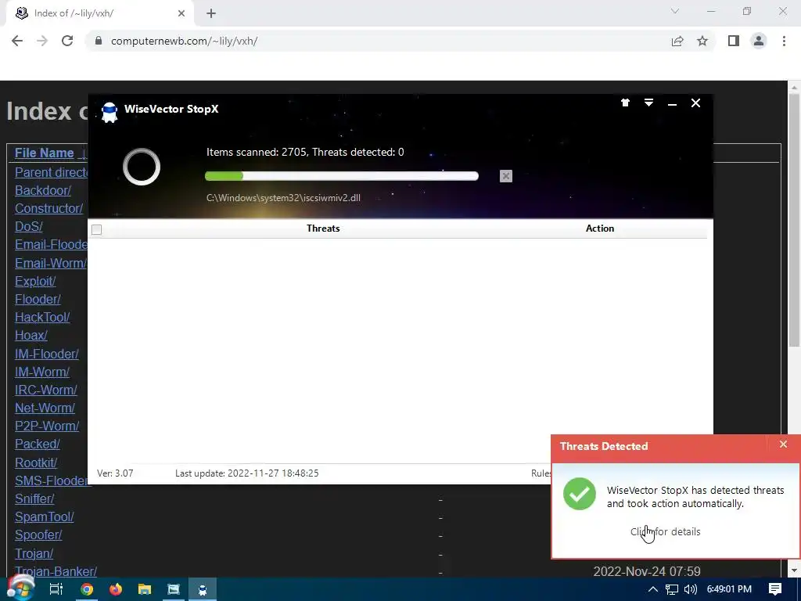
Task: Open the Packed/ folder link
Action: [x=38, y=444]
